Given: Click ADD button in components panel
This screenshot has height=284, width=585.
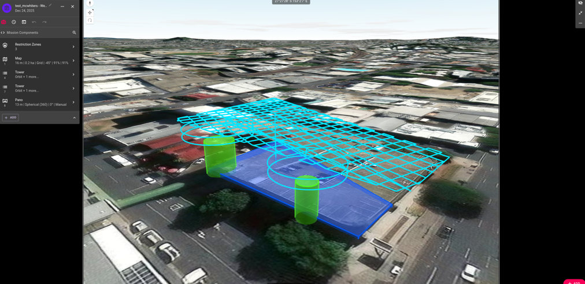Looking at the screenshot, I should (10, 118).
